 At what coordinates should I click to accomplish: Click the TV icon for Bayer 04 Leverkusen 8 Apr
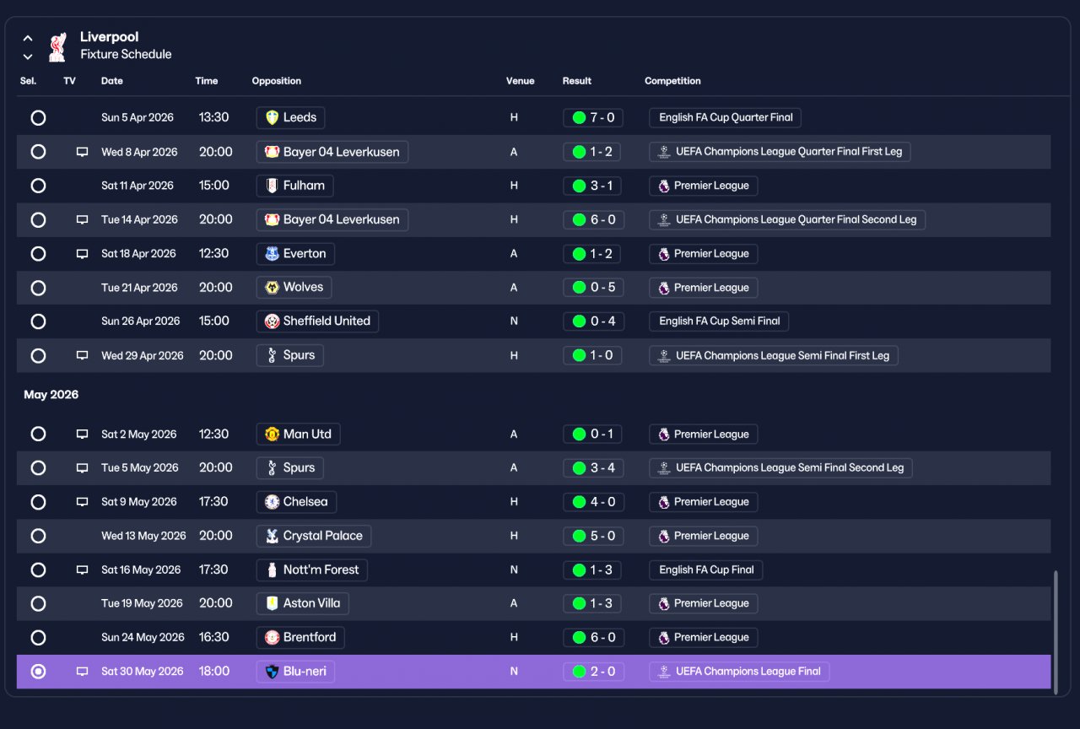(82, 152)
